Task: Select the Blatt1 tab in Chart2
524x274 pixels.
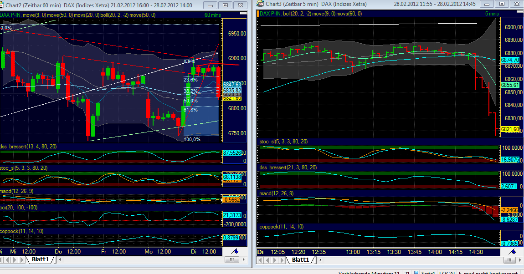Action: coord(41,259)
